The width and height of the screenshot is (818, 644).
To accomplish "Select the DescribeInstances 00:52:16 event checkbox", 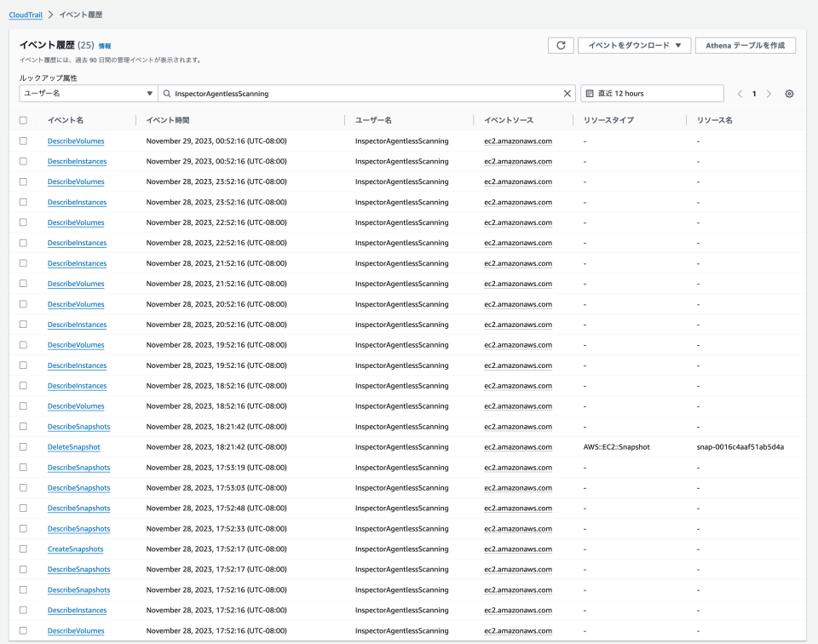I will (23, 161).
